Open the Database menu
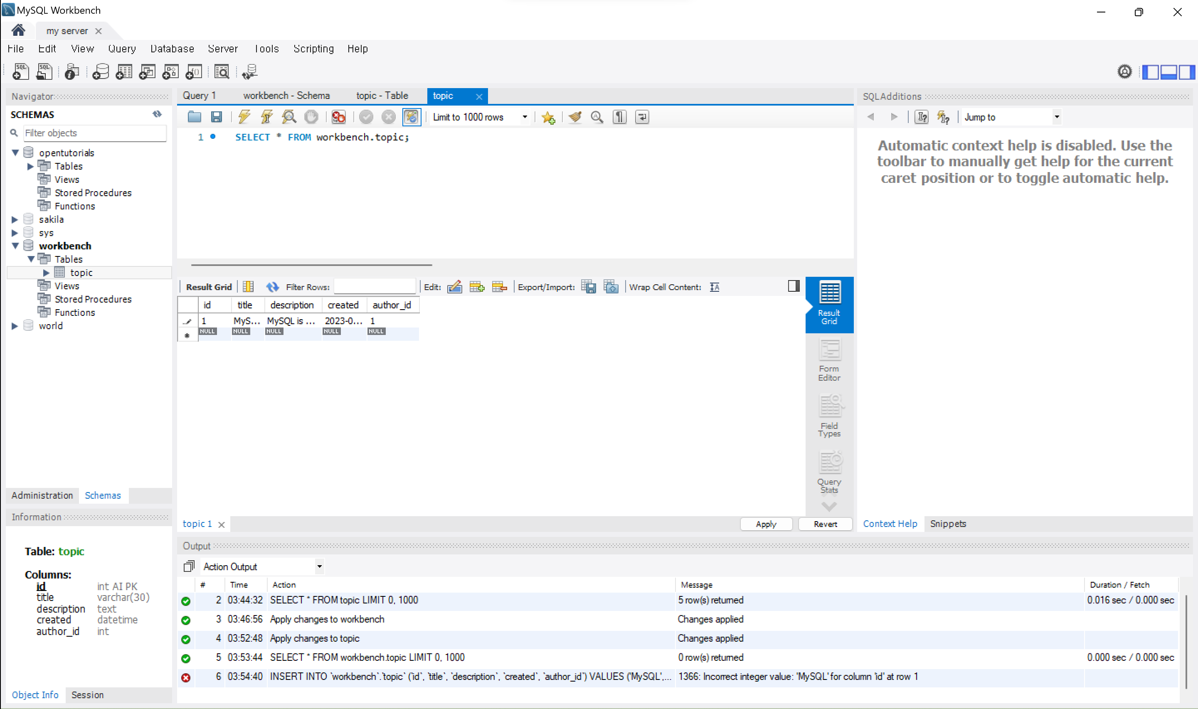Image resolution: width=1198 pixels, height=709 pixels. pos(172,49)
